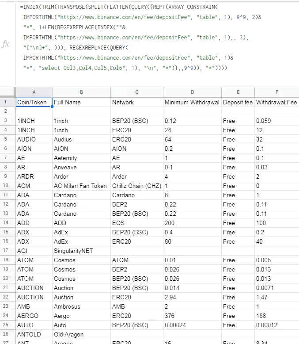This screenshot has height=344, width=299.
Task: Select all cells via corner box
Action: coord(8,92)
